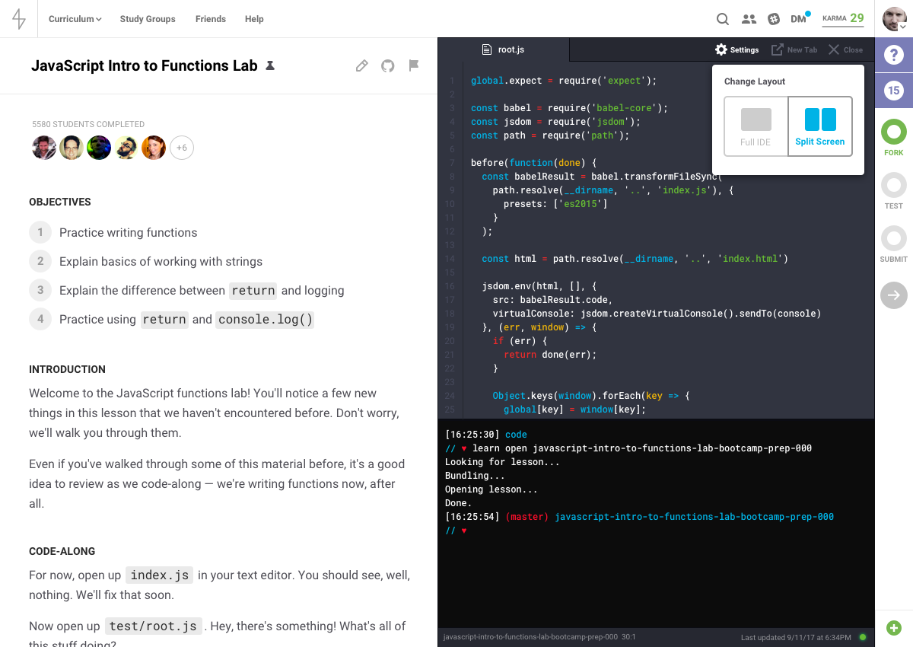Click the green plus button
Screen dimensions: 913x647
pos(894,628)
